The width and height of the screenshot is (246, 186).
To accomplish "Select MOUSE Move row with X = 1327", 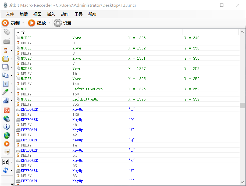I will [x=127, y=68].
